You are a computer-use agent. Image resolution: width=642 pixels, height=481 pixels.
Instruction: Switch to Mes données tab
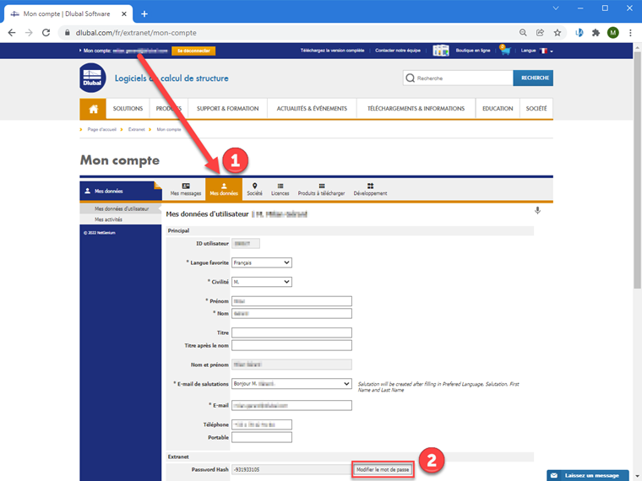(x=224, y=189)
